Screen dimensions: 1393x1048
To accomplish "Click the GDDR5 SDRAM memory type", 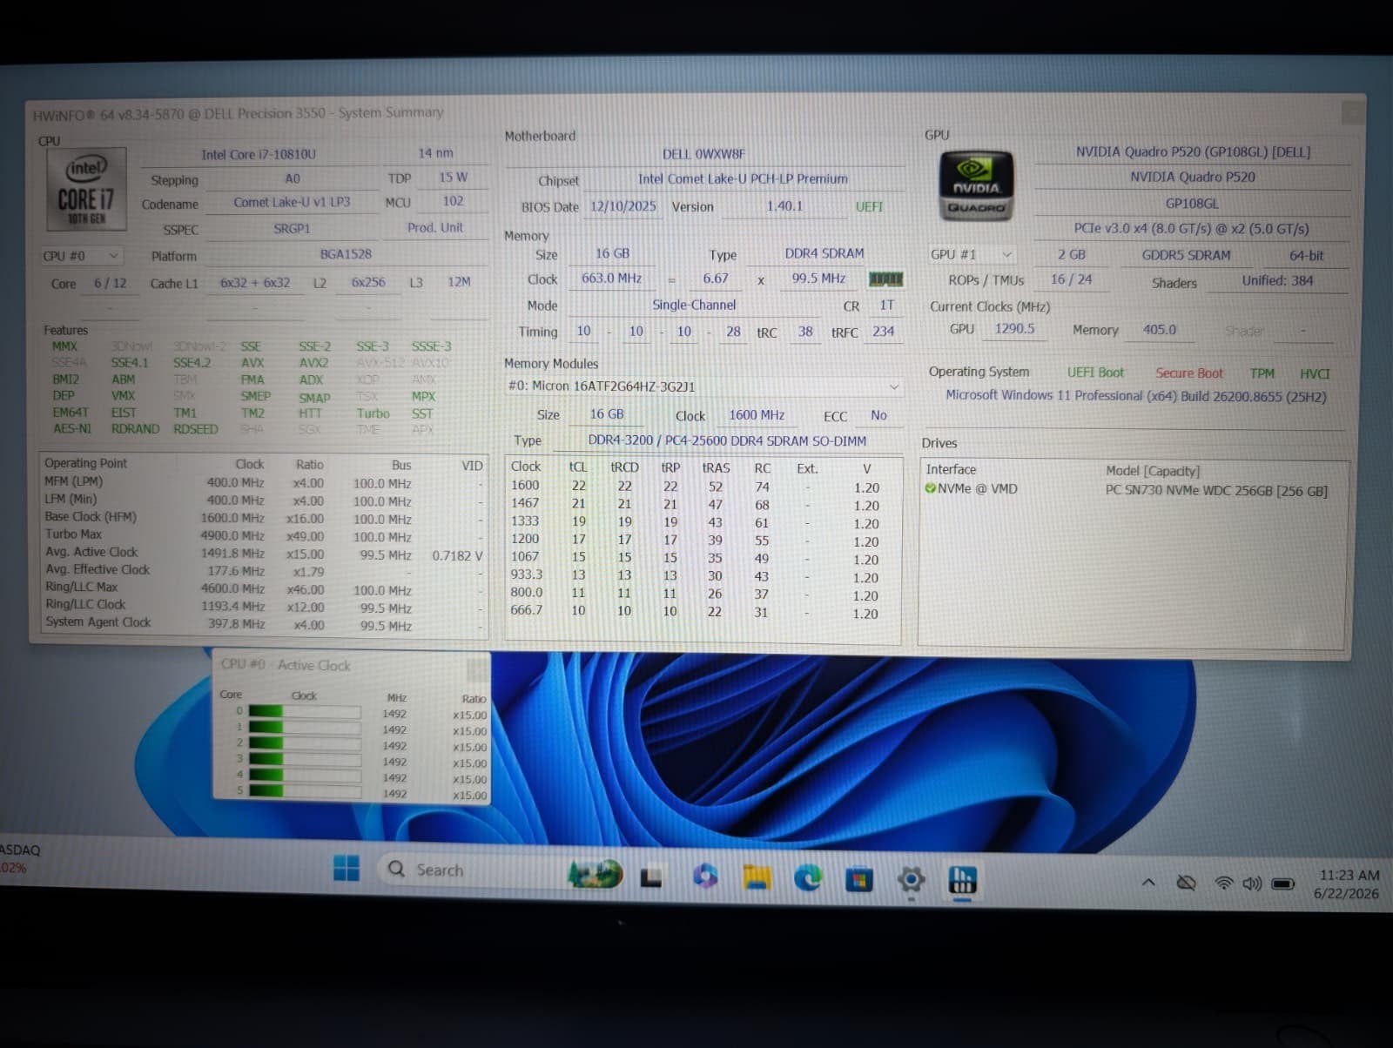I will point(1186,255).
